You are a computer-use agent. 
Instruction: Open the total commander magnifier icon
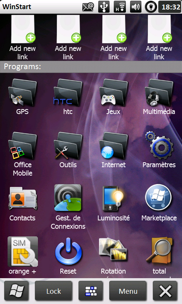(159, 252)
